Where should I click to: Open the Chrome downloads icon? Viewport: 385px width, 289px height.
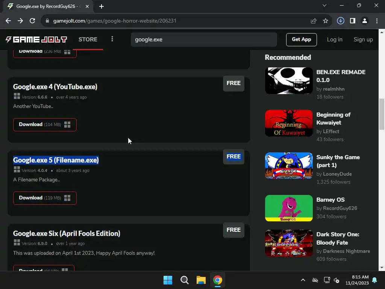click(x=340, y=21)
